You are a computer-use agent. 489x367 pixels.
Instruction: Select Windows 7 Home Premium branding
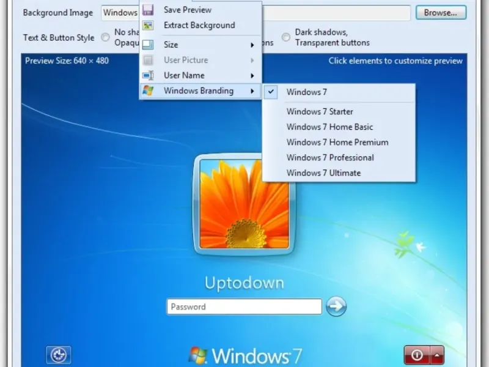point(339,143)
